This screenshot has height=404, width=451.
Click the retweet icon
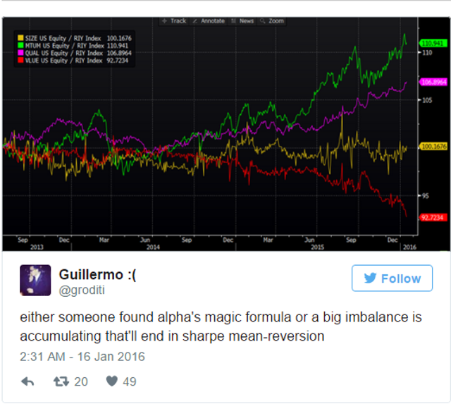[61, 381]
